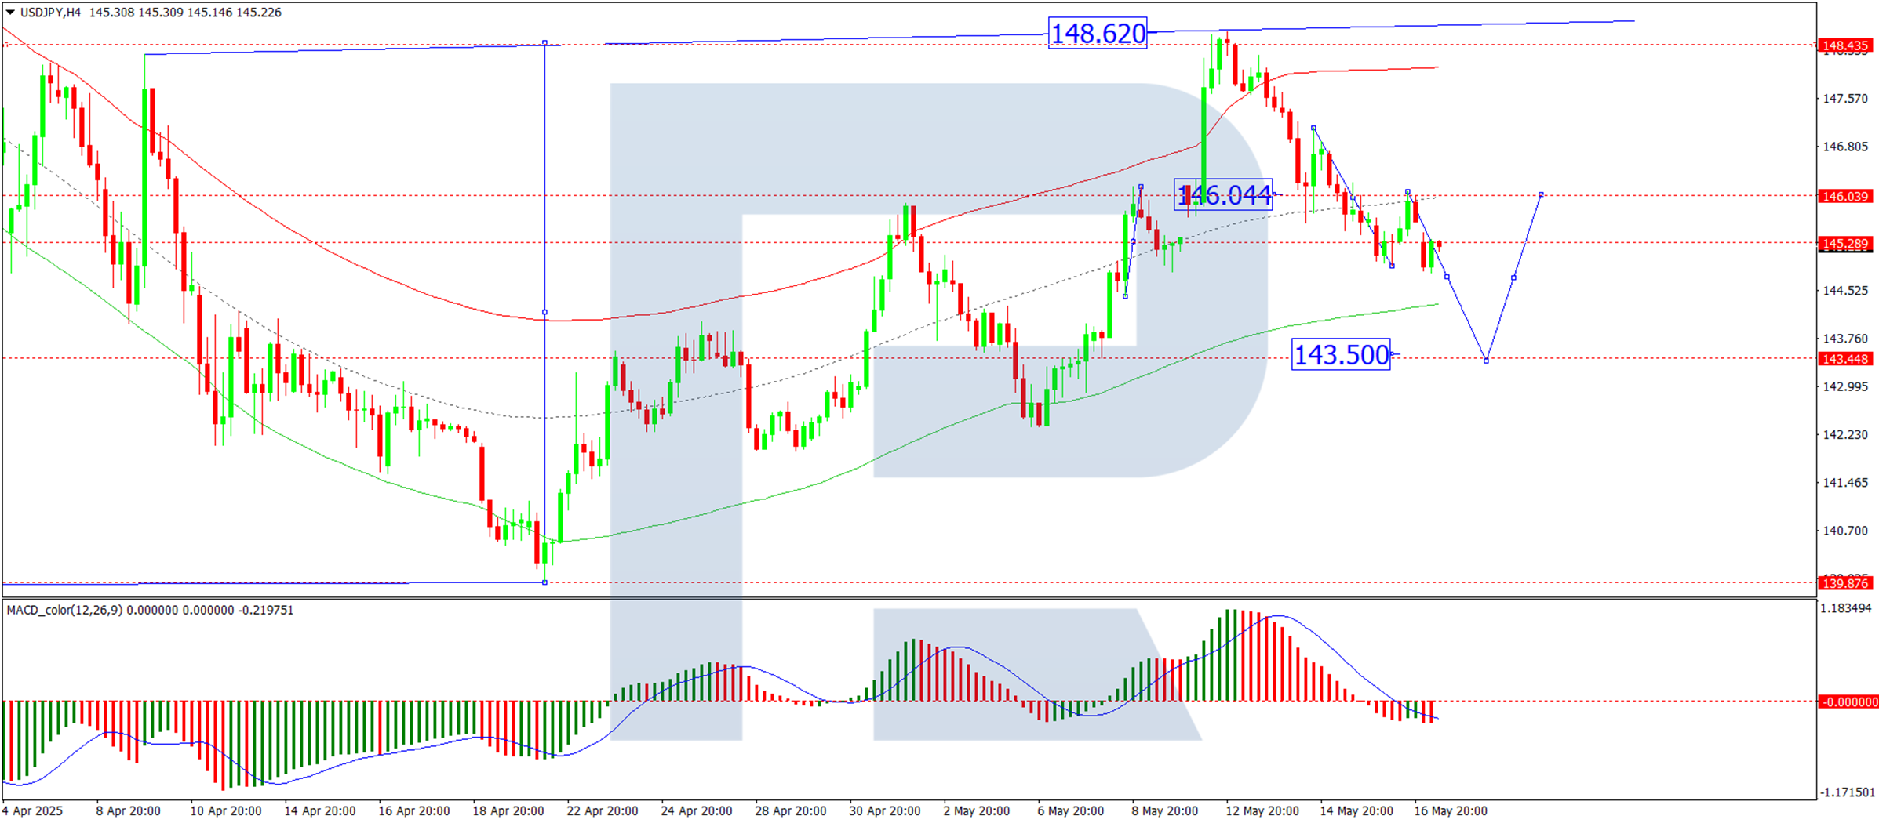Click the red 146.039 price axis tag

pos(1845,196)
